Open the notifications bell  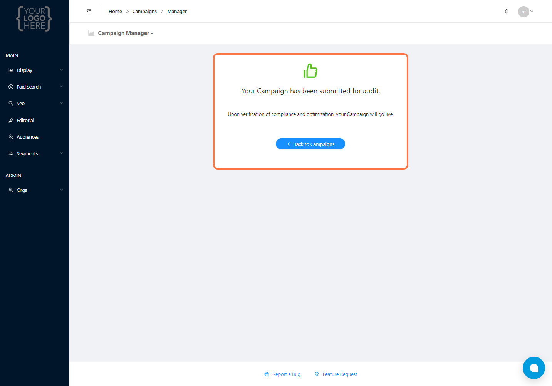[x=507, y=12]
